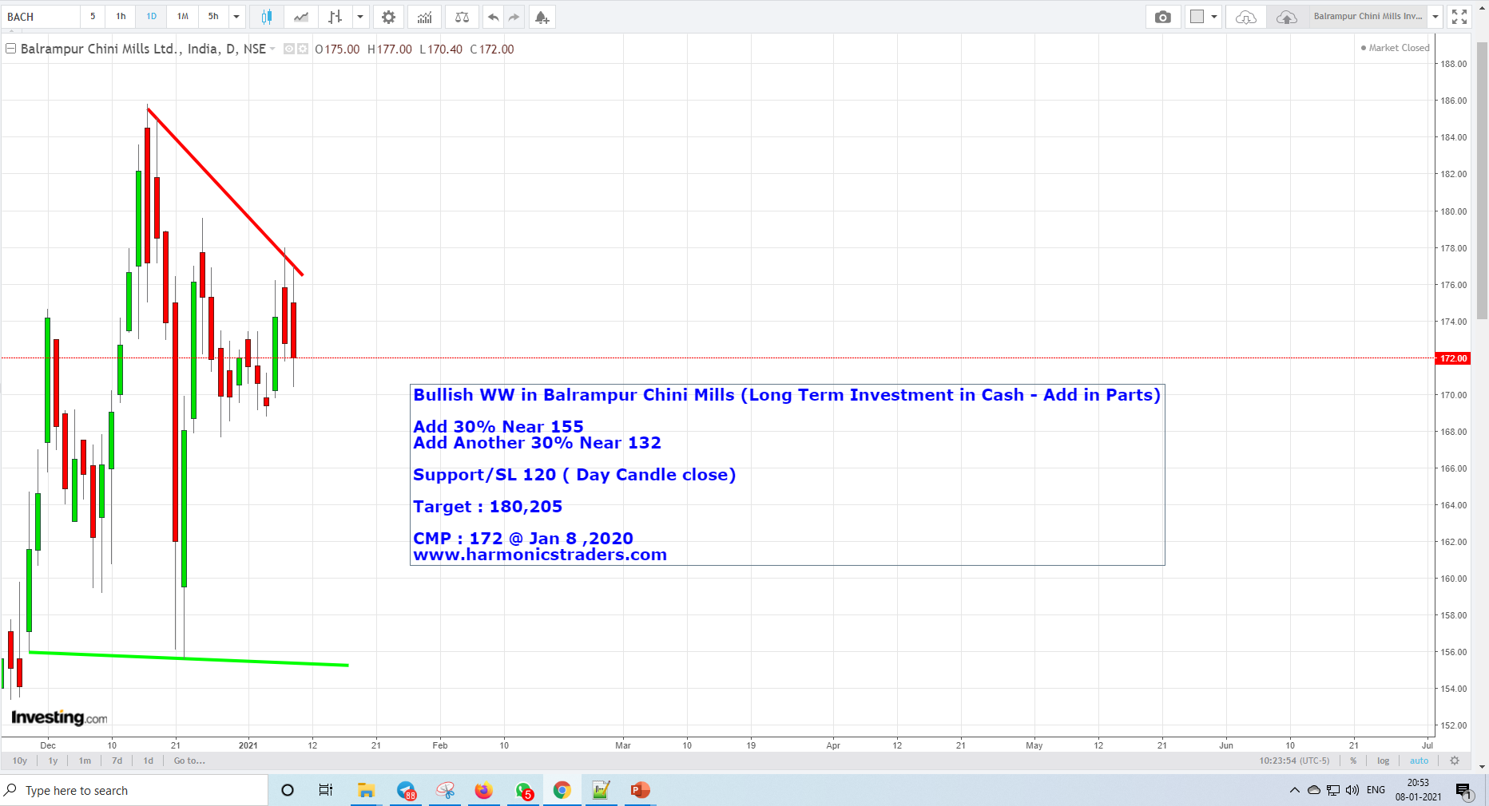Open the Go to... date picker
The height and width of the screenshot is (806, 1489).
tap(189, 761)
